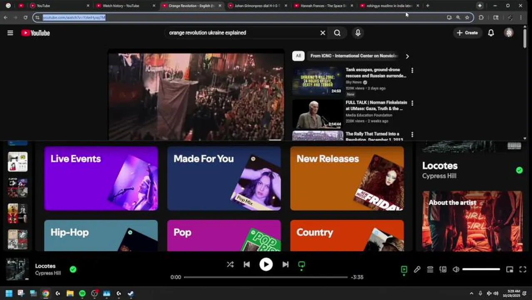Toggle Now Playing view in Spotify
Image resolution: width=532 pixels, height=300 pixels.
click(x=404, y=270)
